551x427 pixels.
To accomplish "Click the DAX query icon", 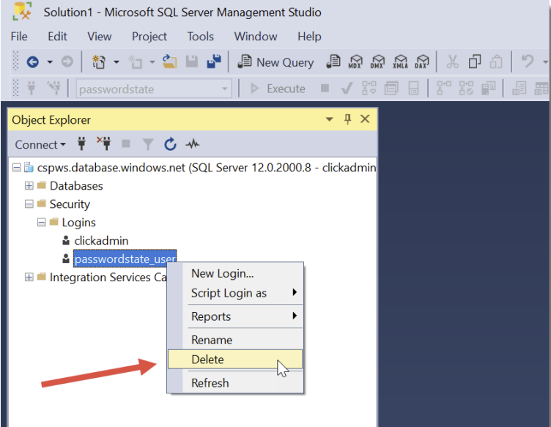I will click(422, 62).
